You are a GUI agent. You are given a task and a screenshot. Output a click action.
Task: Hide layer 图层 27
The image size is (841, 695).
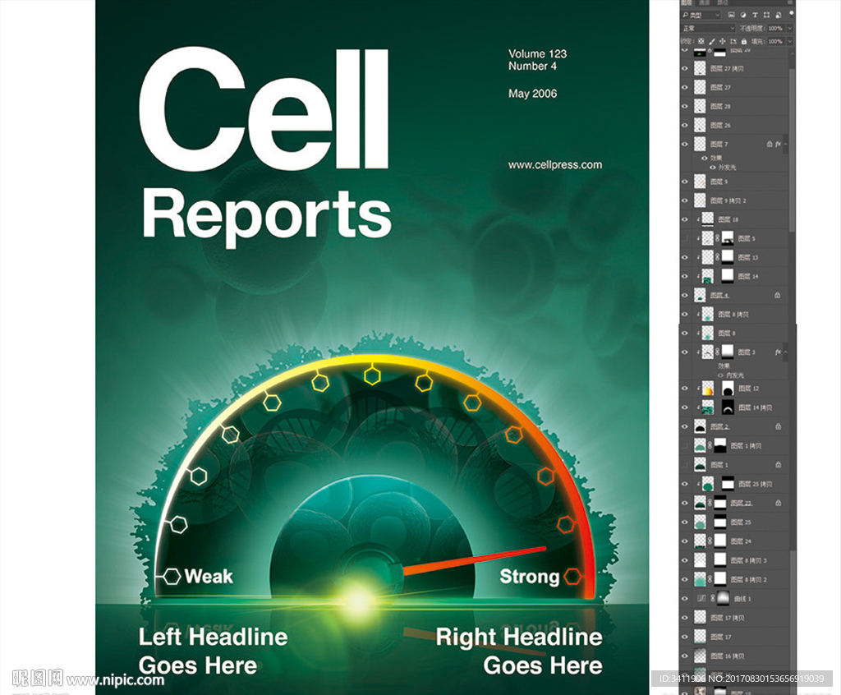(685, 87)
